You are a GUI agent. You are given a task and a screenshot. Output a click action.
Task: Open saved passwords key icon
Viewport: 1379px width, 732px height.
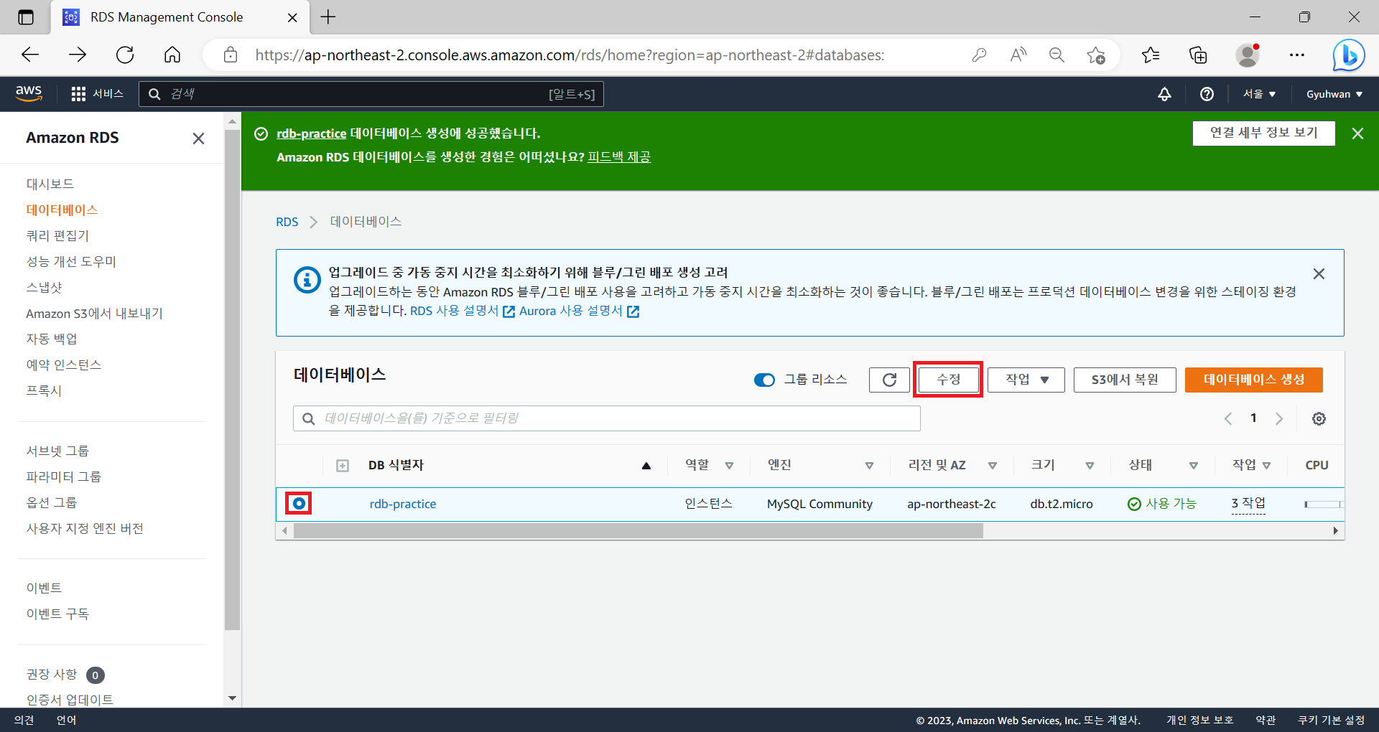pyautogui.click(x=979, y=55)
